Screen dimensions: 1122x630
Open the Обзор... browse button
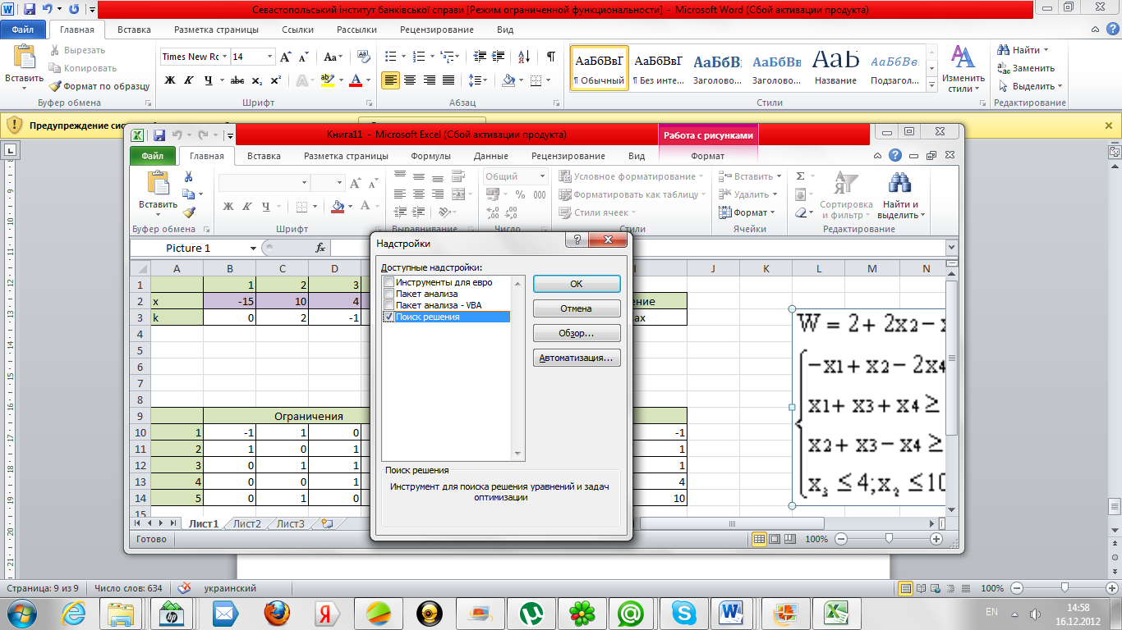[577, 334]
